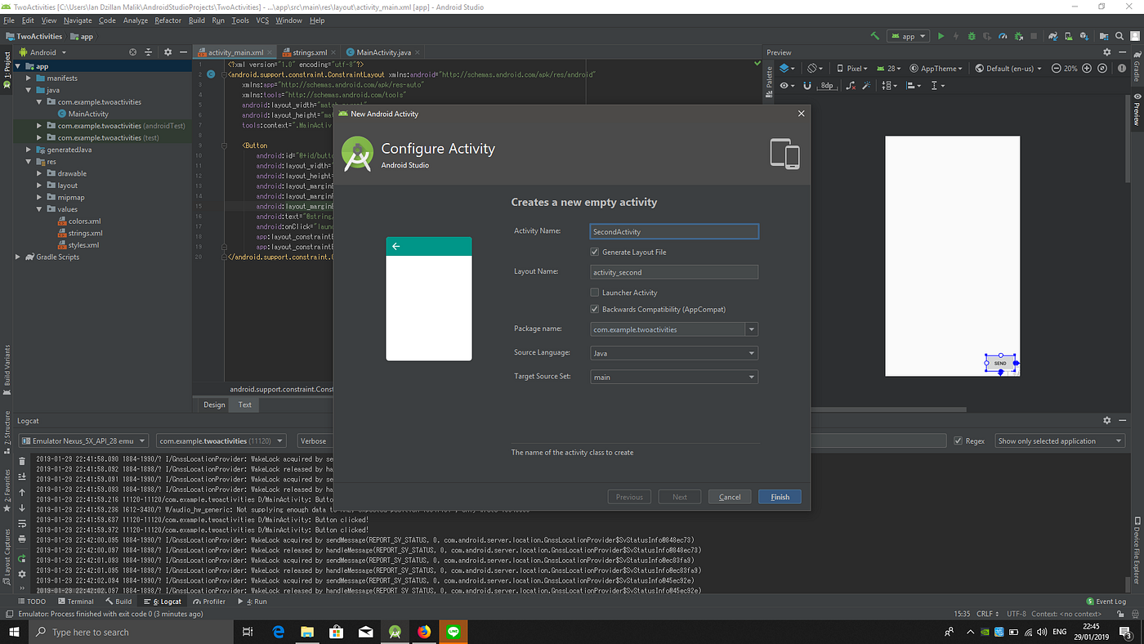1144x644 pixels.
Task: Disable Backwards Compatibility (AppCompat)
Action: click(x=595, y=309)
